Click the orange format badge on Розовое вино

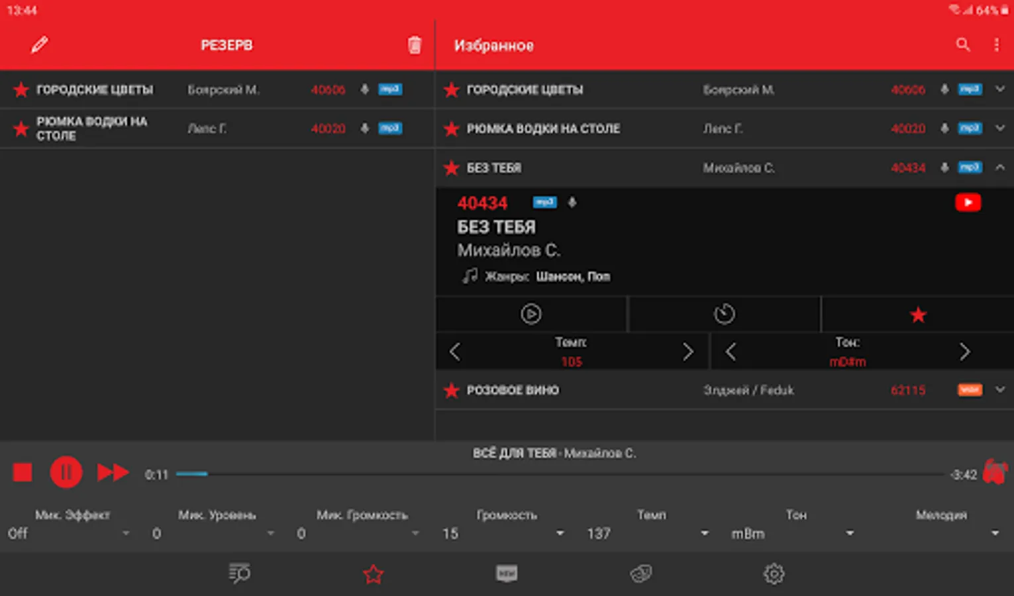point(970,390)
